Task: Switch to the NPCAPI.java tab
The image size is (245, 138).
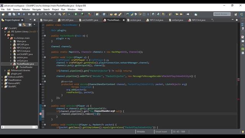Action: [65, 20]
